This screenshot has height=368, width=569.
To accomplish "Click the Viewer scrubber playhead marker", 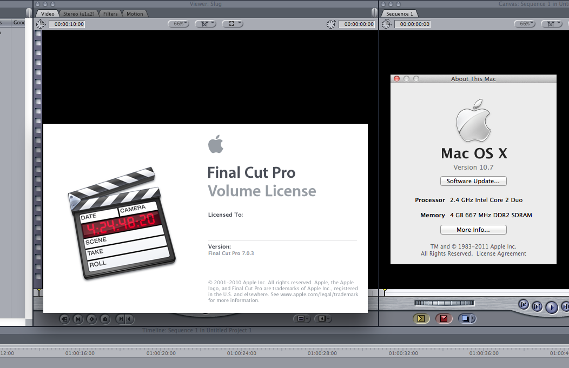I will 39,291.
